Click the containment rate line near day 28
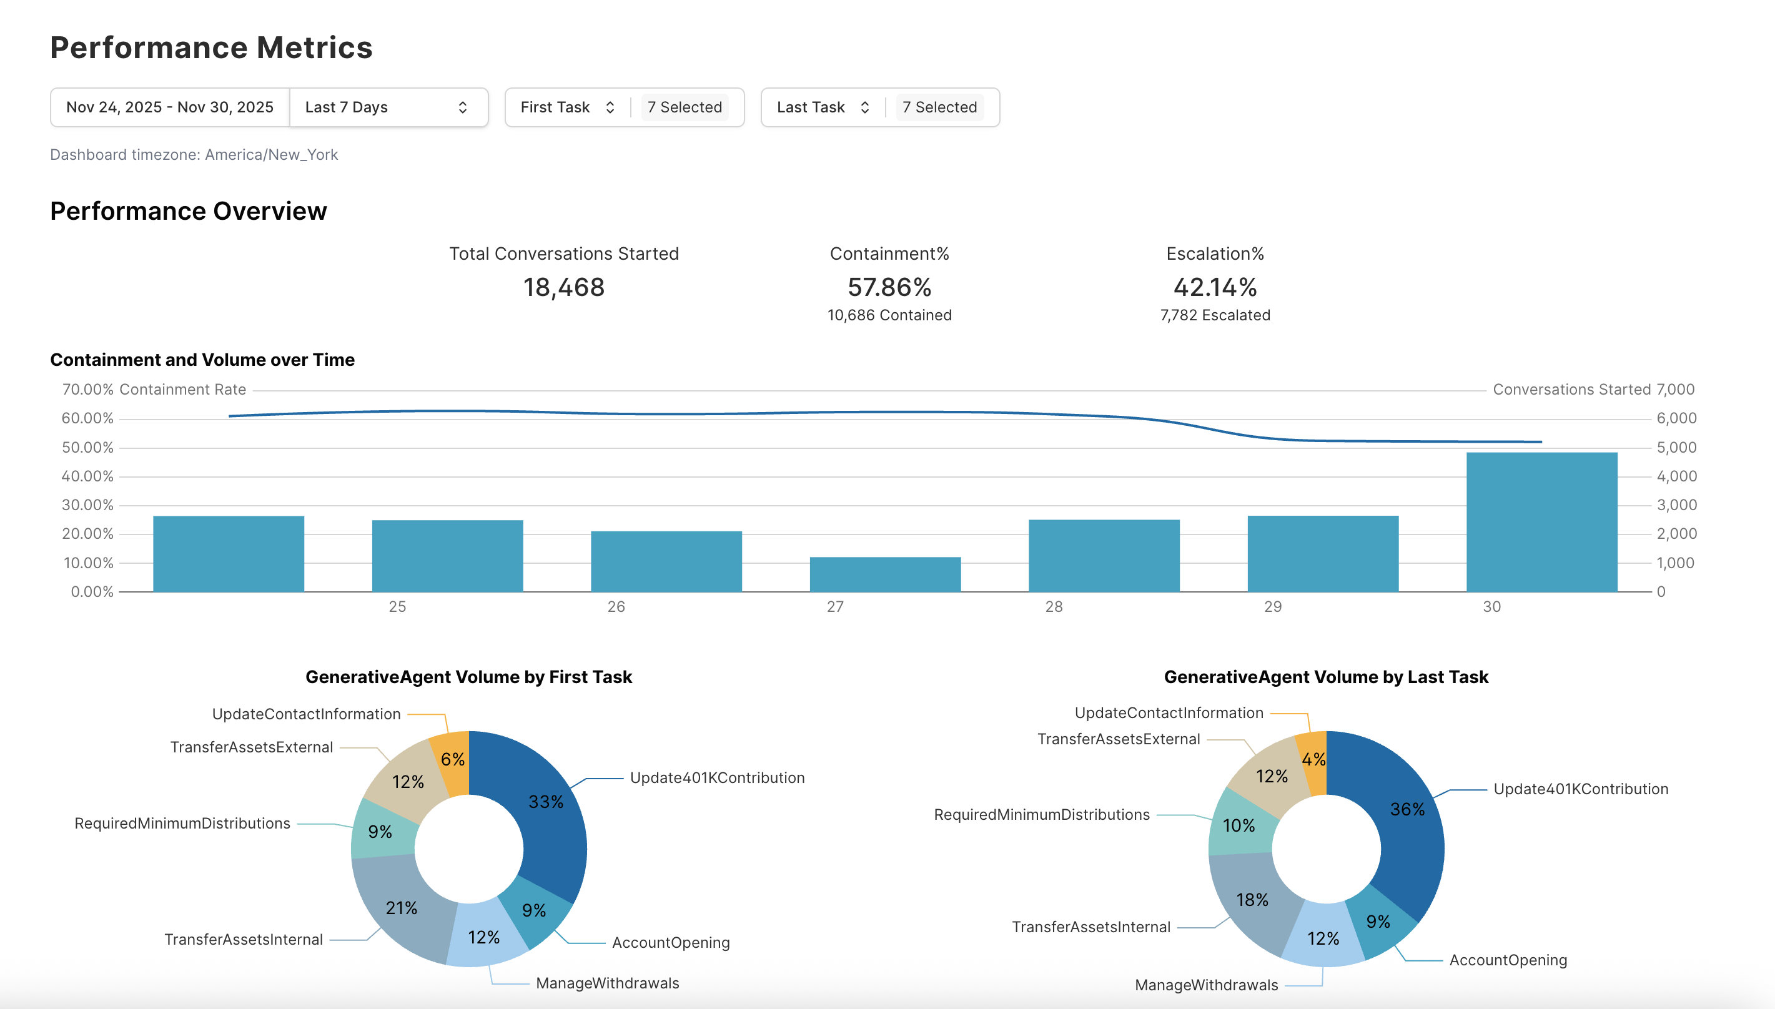 (1104, 416)
